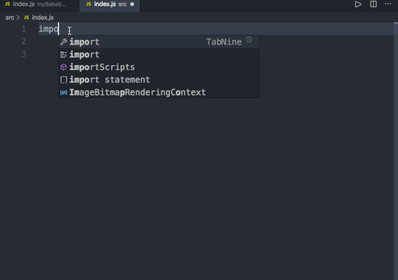
Task: Click line number 2 in the gutter
Action: coord(24,42)
